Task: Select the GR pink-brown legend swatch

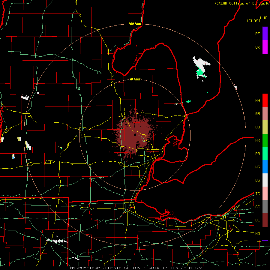Action: 265,114
